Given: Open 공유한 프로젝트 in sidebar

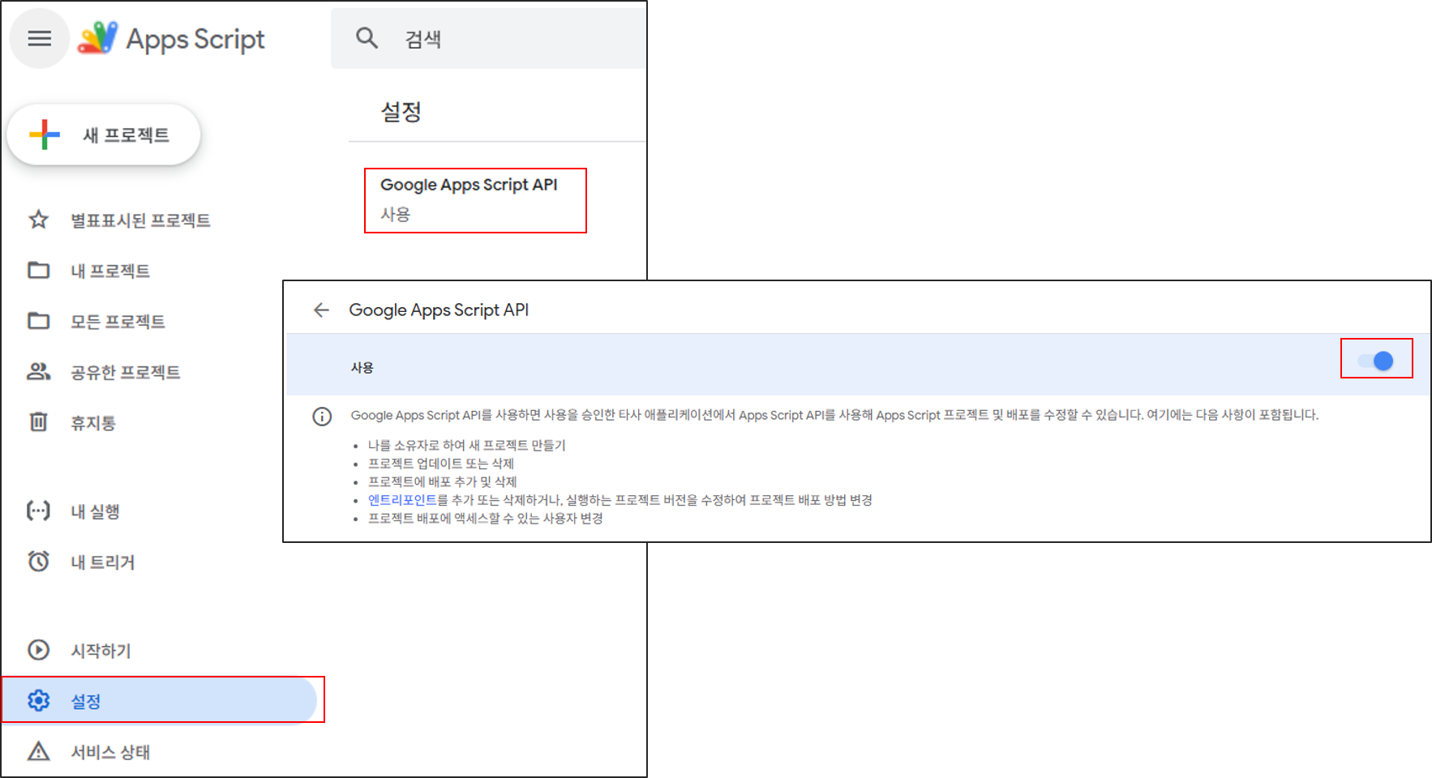Looking at the screenshot, I should coord(126,372).
